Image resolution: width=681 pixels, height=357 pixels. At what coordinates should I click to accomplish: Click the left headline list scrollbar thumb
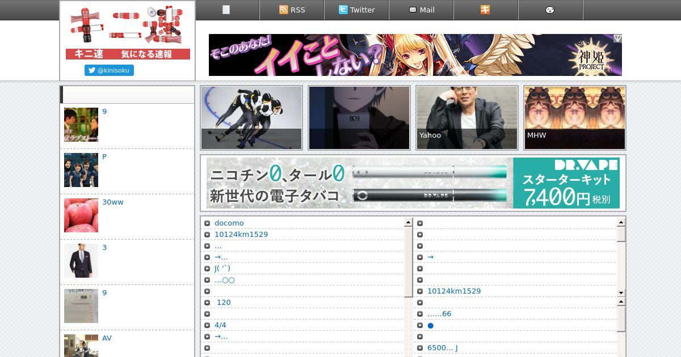pos(408,261)
